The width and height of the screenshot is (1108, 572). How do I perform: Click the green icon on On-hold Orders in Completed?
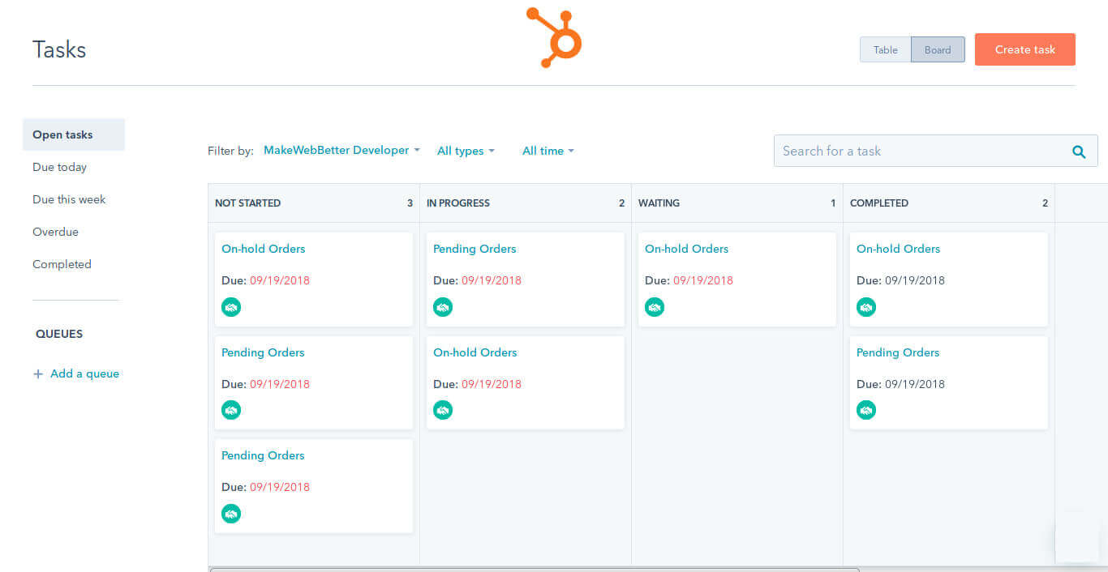[866, 307]
